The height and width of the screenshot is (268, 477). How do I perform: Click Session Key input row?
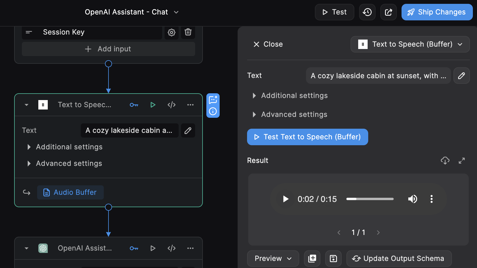[x=92, y=32]
